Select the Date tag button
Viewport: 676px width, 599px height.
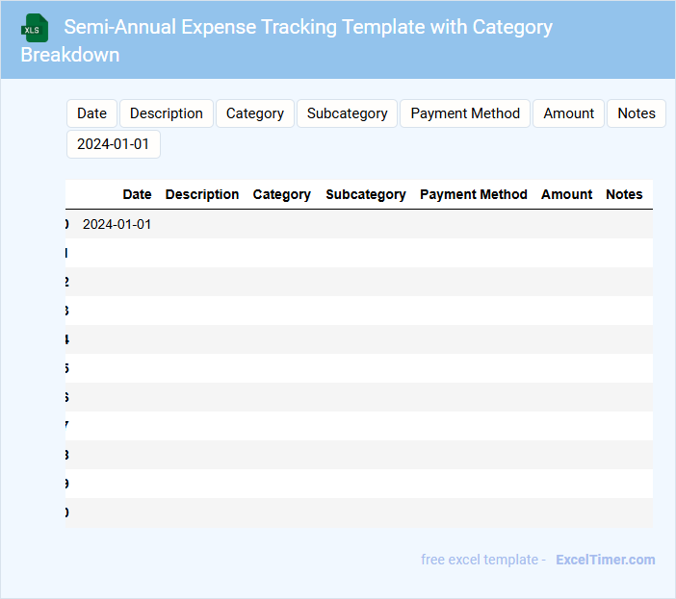coord(91,113)
